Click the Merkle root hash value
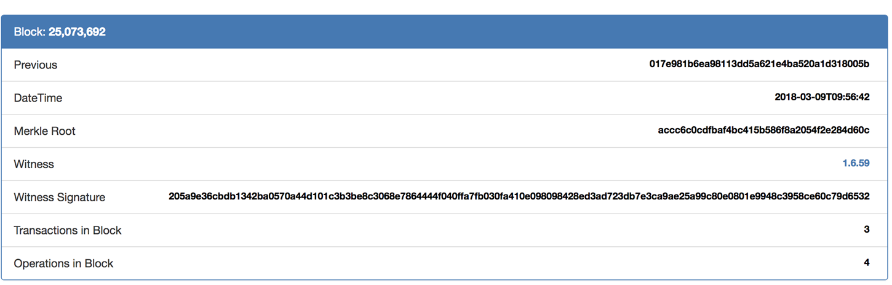The image size is (892, 285). tap(763, 130)
